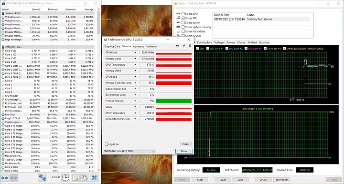
Task: Enable GPU-Z Log to file checkbox
Action: coord(107,144)
